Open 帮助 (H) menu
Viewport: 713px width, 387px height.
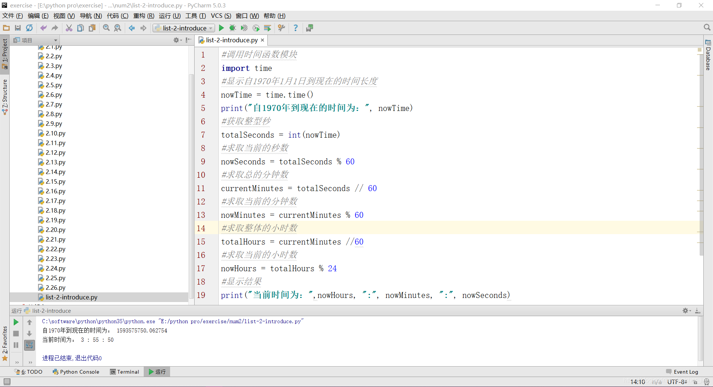click(x=274, y=16)
